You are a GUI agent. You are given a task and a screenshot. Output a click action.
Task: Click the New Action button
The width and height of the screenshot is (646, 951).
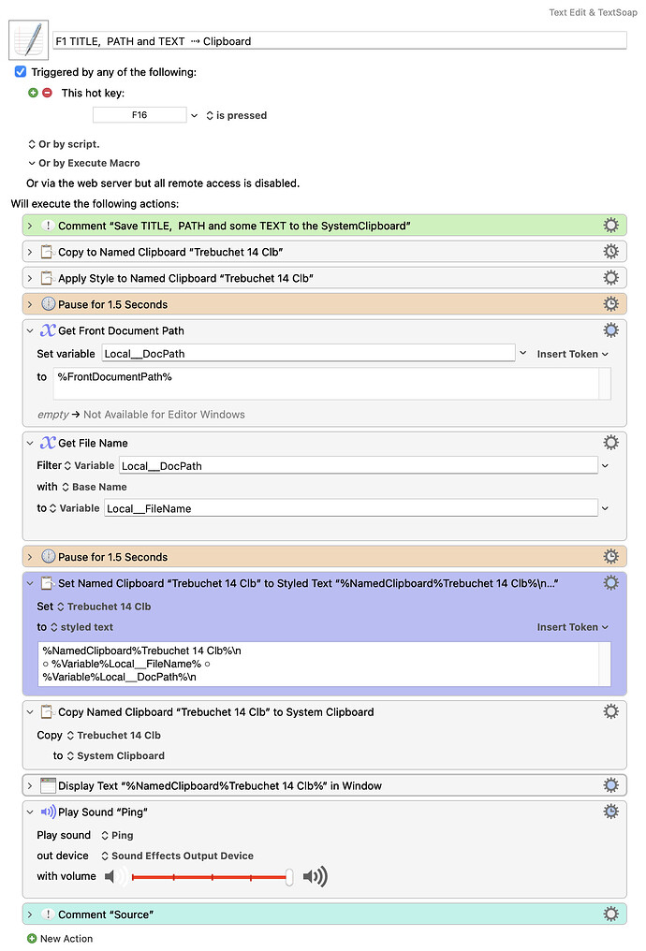click(60, 938)
